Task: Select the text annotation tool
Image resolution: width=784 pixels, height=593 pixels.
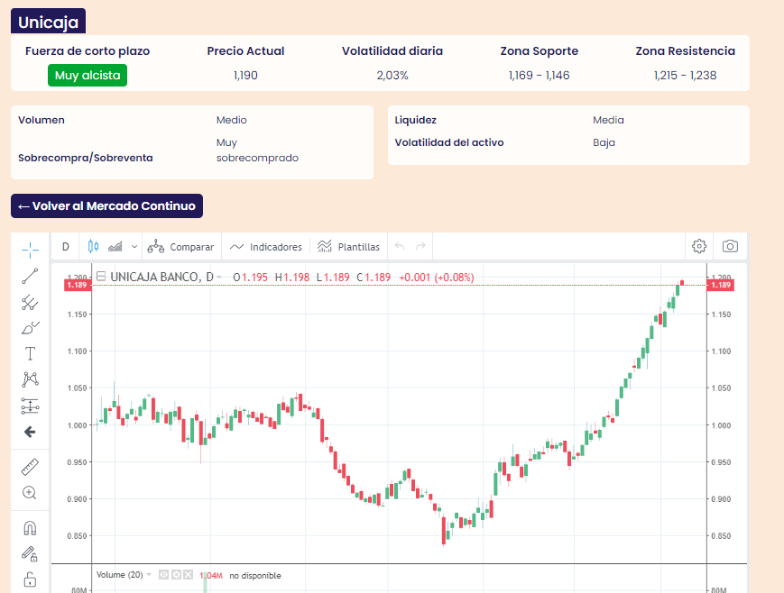Action: tap(30, 353)
